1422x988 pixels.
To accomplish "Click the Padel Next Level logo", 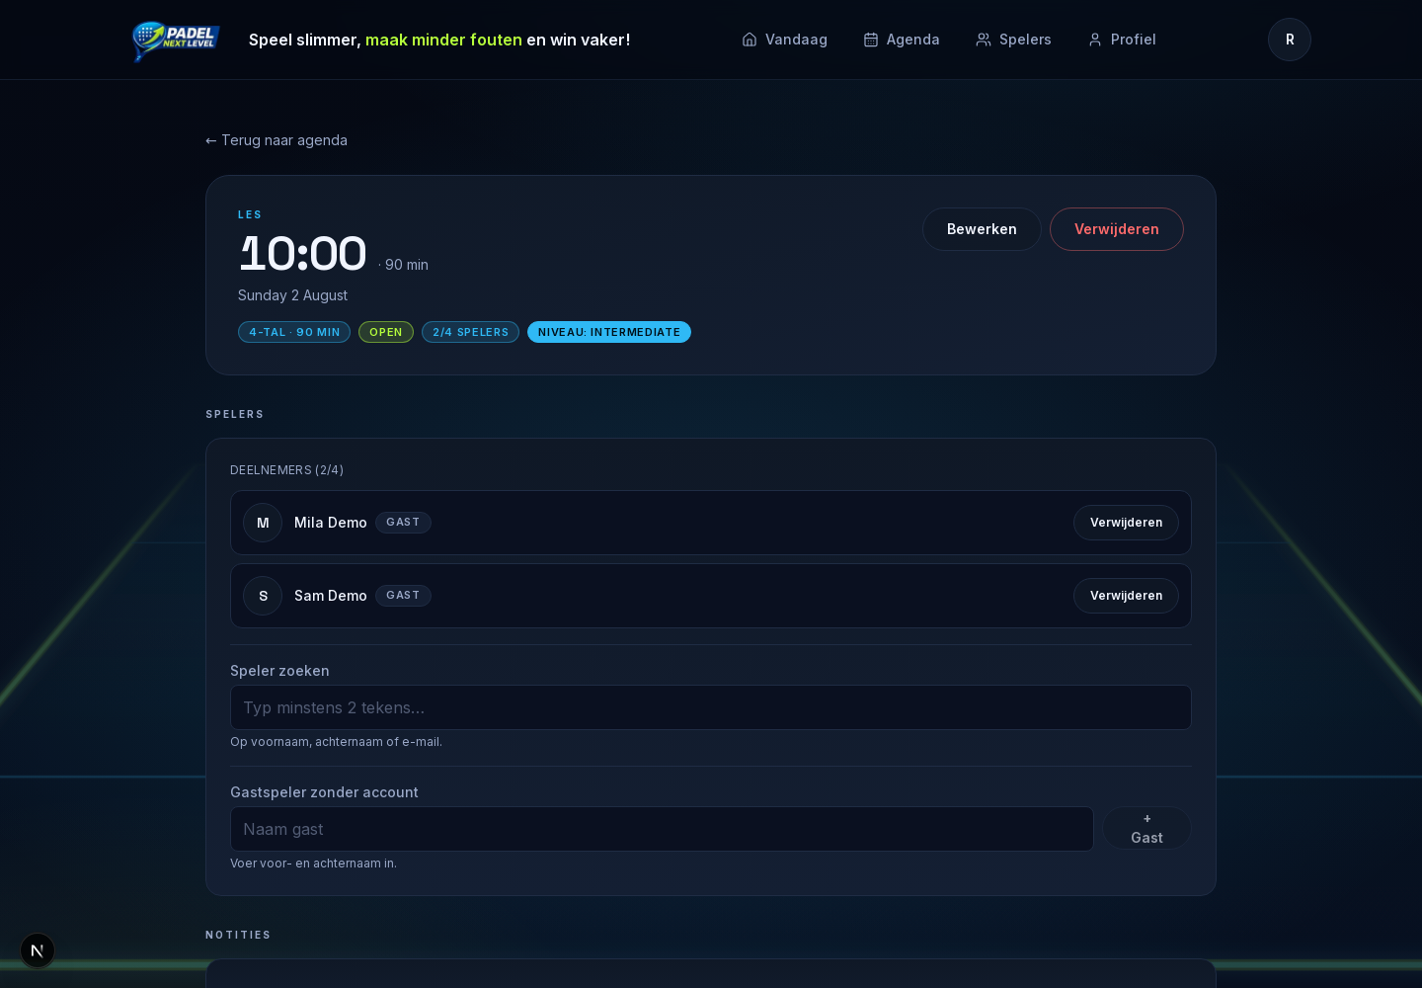I will point(176,40).
